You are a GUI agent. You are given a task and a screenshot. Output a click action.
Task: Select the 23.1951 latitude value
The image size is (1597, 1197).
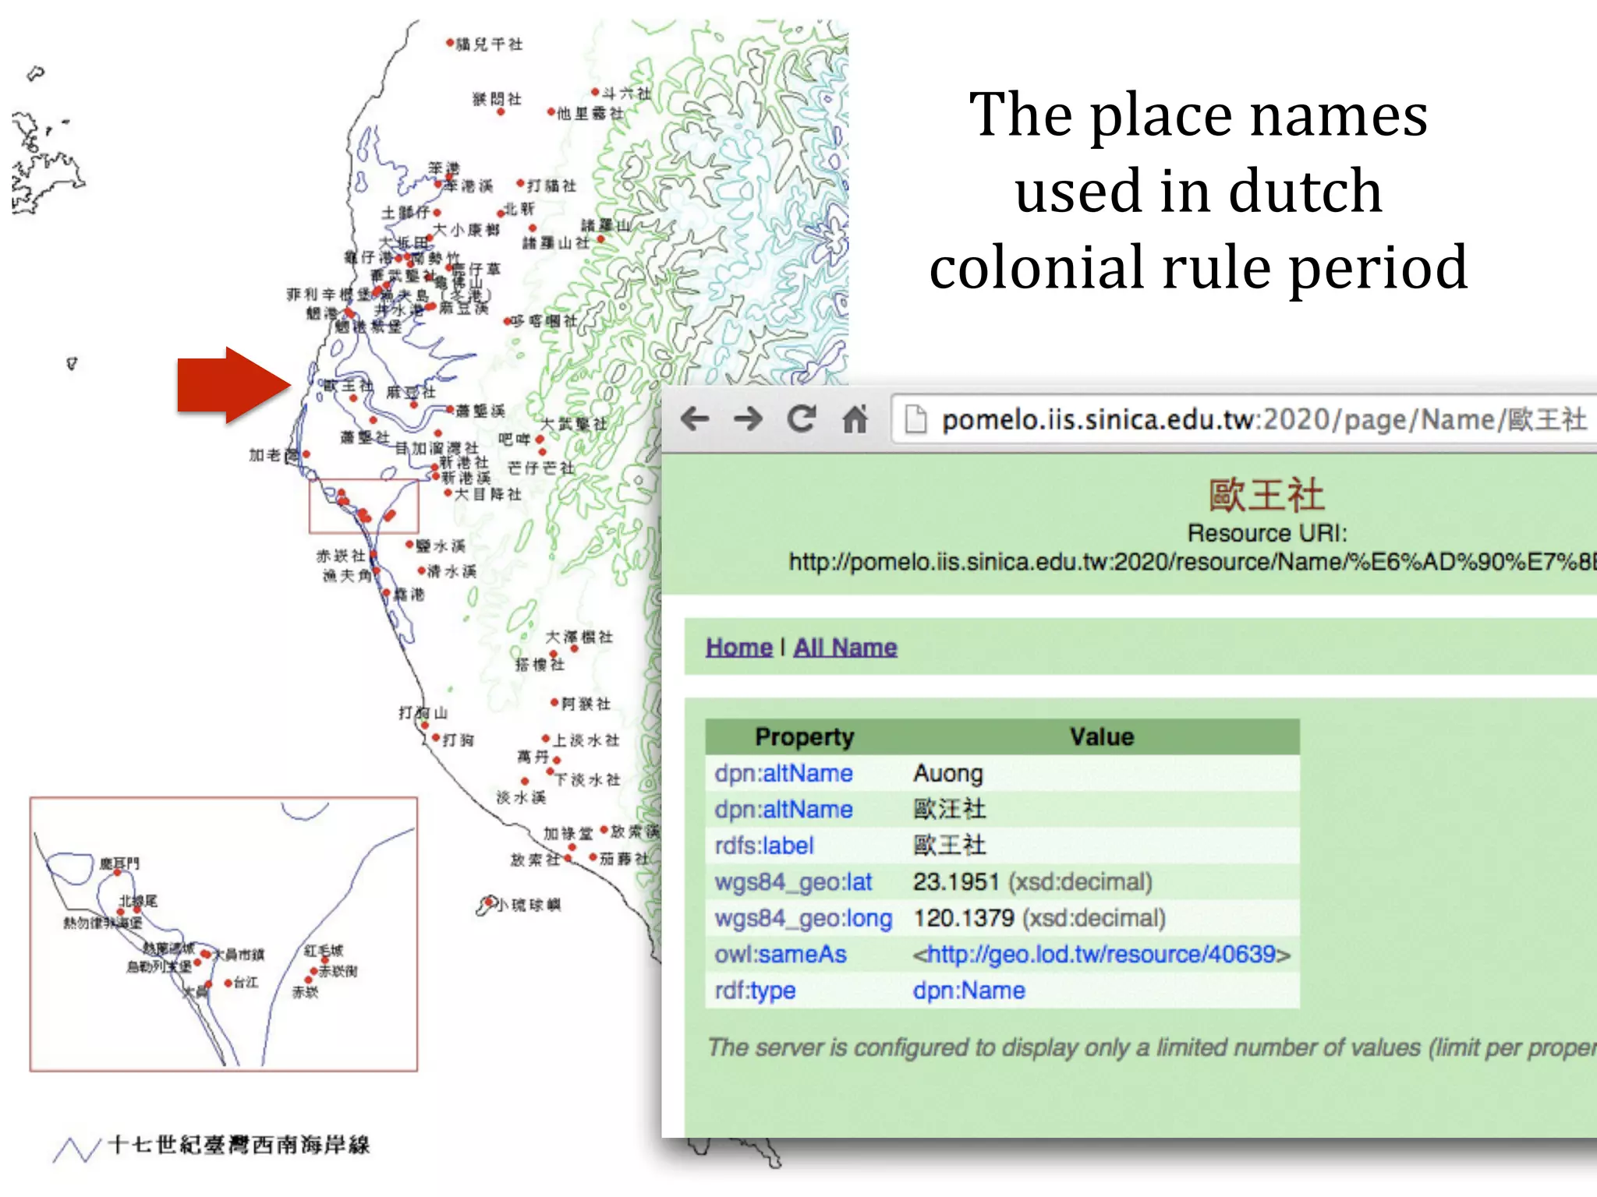[956, 882]
